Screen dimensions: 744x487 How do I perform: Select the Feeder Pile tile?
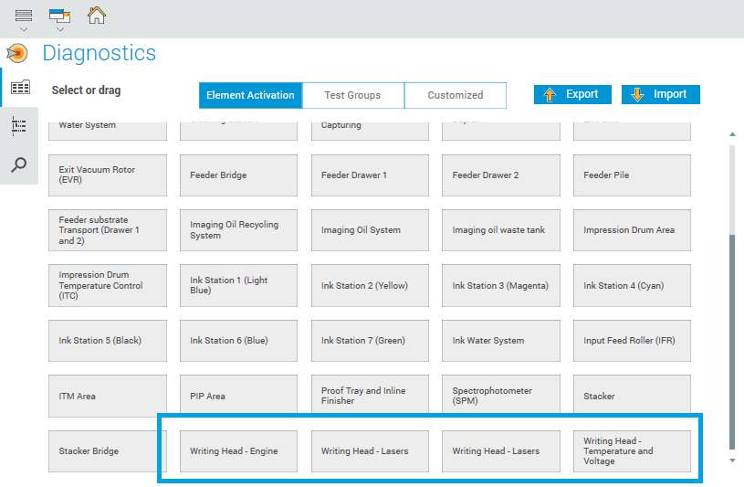[632, 175]
